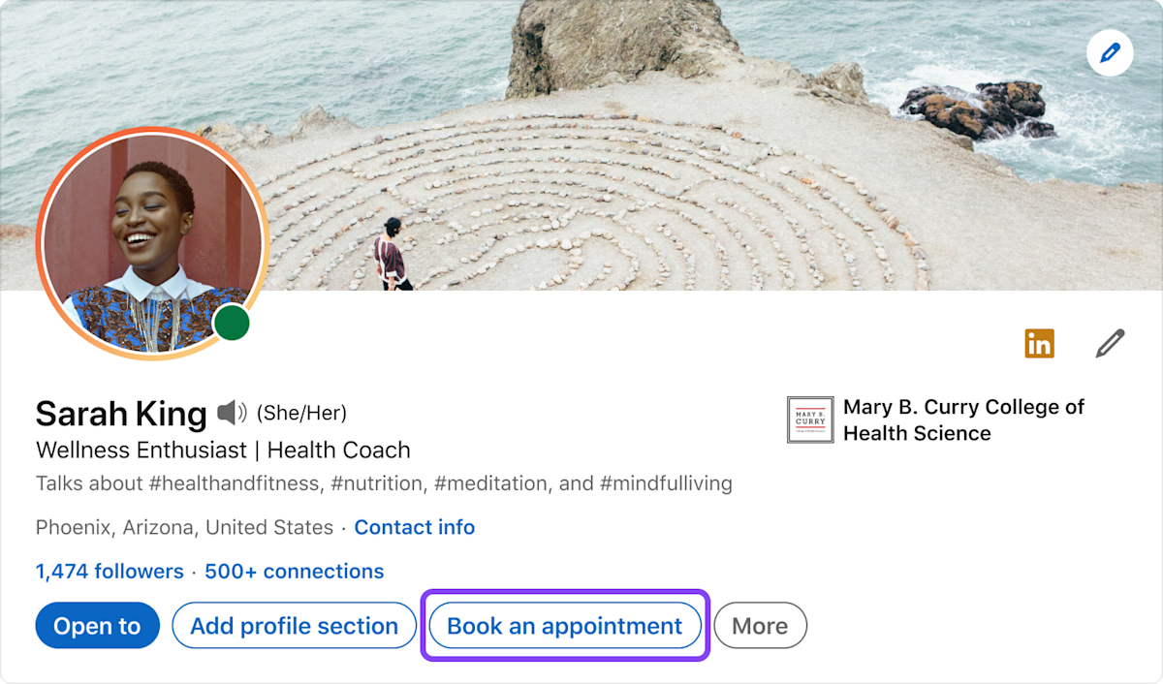Click Book an appointment
The image size is (1163, 684).
click(564, 625)
